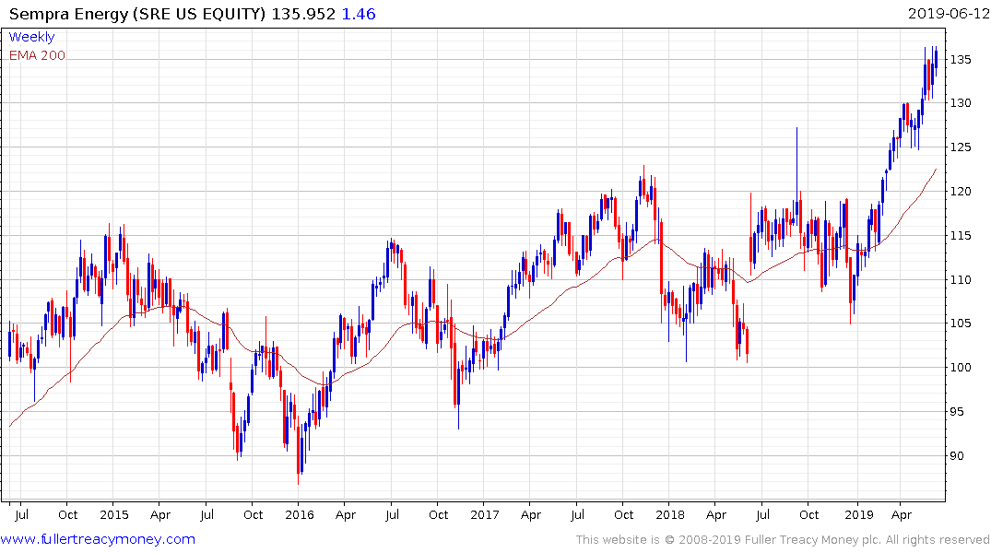This screenshot has width=991, height=553.
Task: Click the 130 price axis label
Action: point(960,103)
